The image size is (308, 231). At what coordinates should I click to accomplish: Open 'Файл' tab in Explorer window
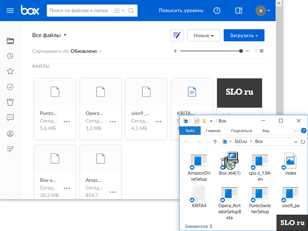pos(190,131)
